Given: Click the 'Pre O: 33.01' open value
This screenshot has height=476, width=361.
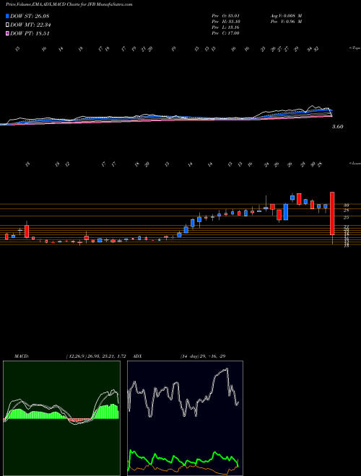Looking at the screenshot, I should pyautogui.click(x=225, y=16).
